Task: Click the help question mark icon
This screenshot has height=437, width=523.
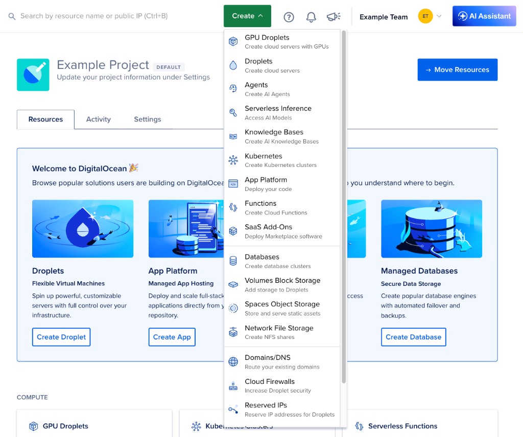Action: click(x=289, y=17)
